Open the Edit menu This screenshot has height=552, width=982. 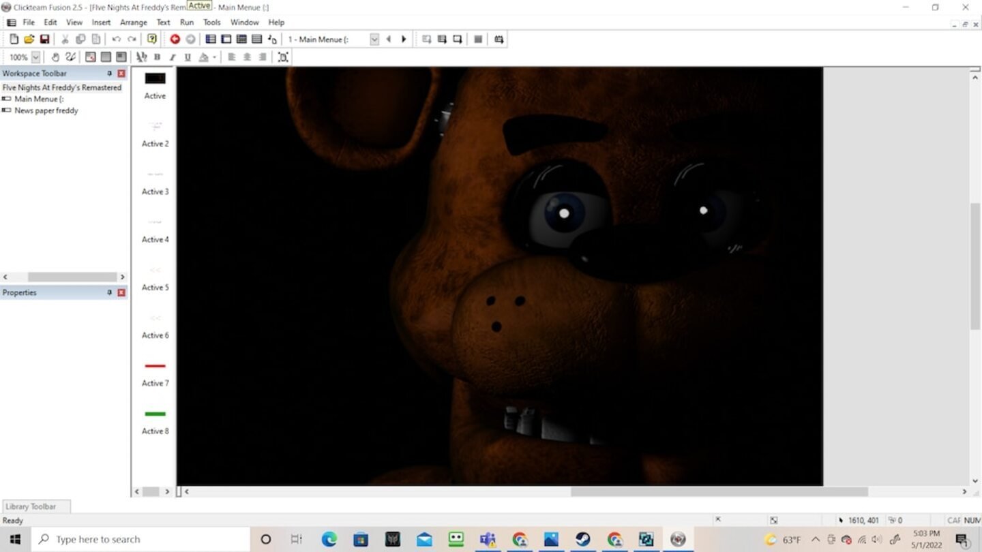50,22
